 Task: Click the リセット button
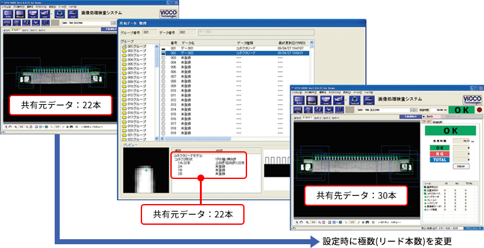click(x=461, y=166)
